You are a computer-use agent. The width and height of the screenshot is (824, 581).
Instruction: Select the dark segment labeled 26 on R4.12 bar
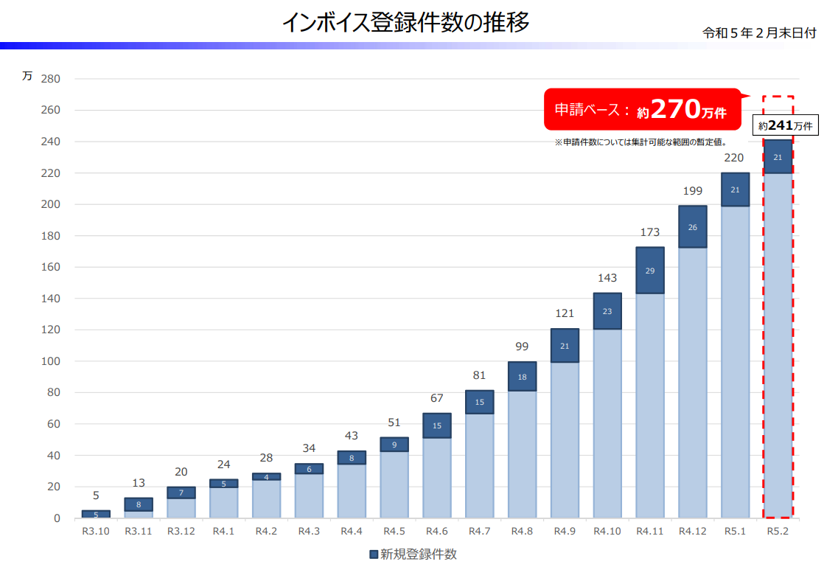pos(692,227)
